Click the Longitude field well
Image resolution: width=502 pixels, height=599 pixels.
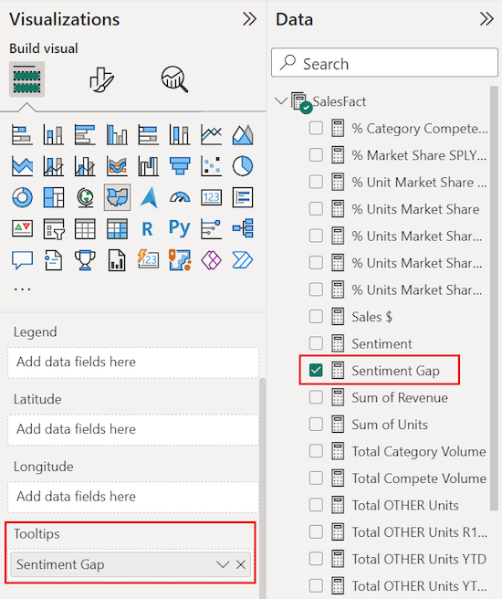tap(133, 497)
